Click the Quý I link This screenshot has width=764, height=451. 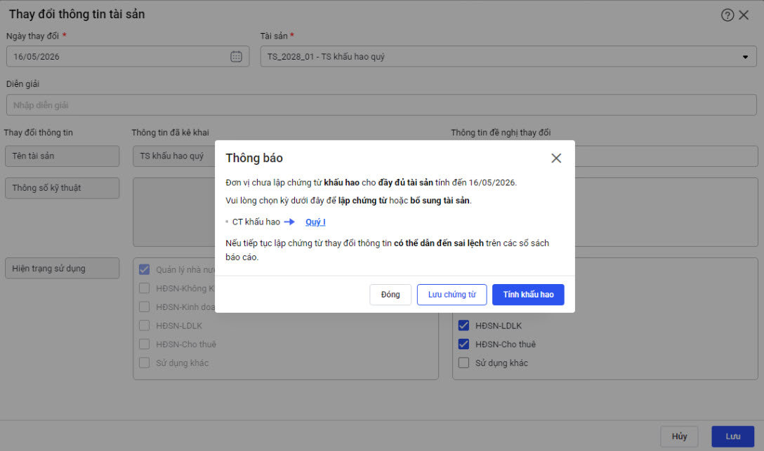coord(315,222)
